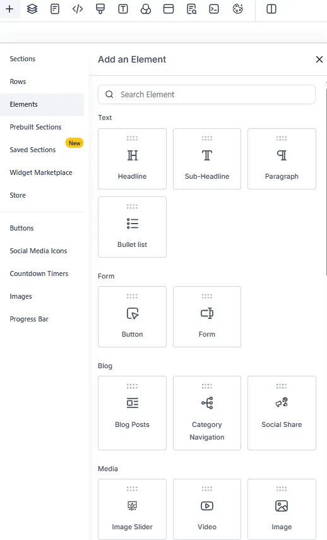Choose the Video media element

click(207, 509)
